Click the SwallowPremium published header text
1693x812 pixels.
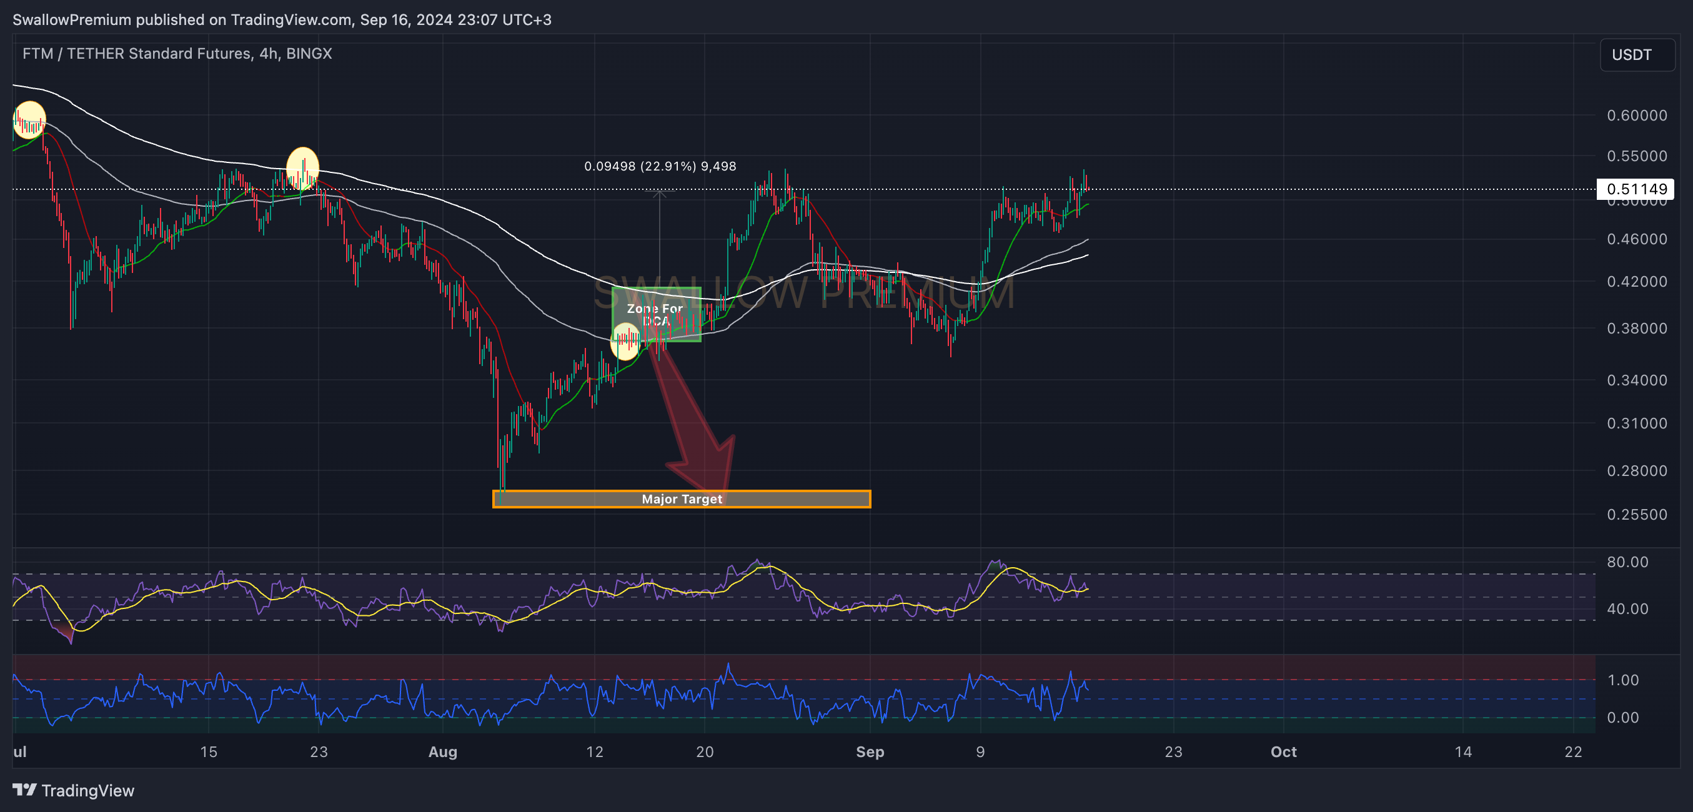pos(282,20)
